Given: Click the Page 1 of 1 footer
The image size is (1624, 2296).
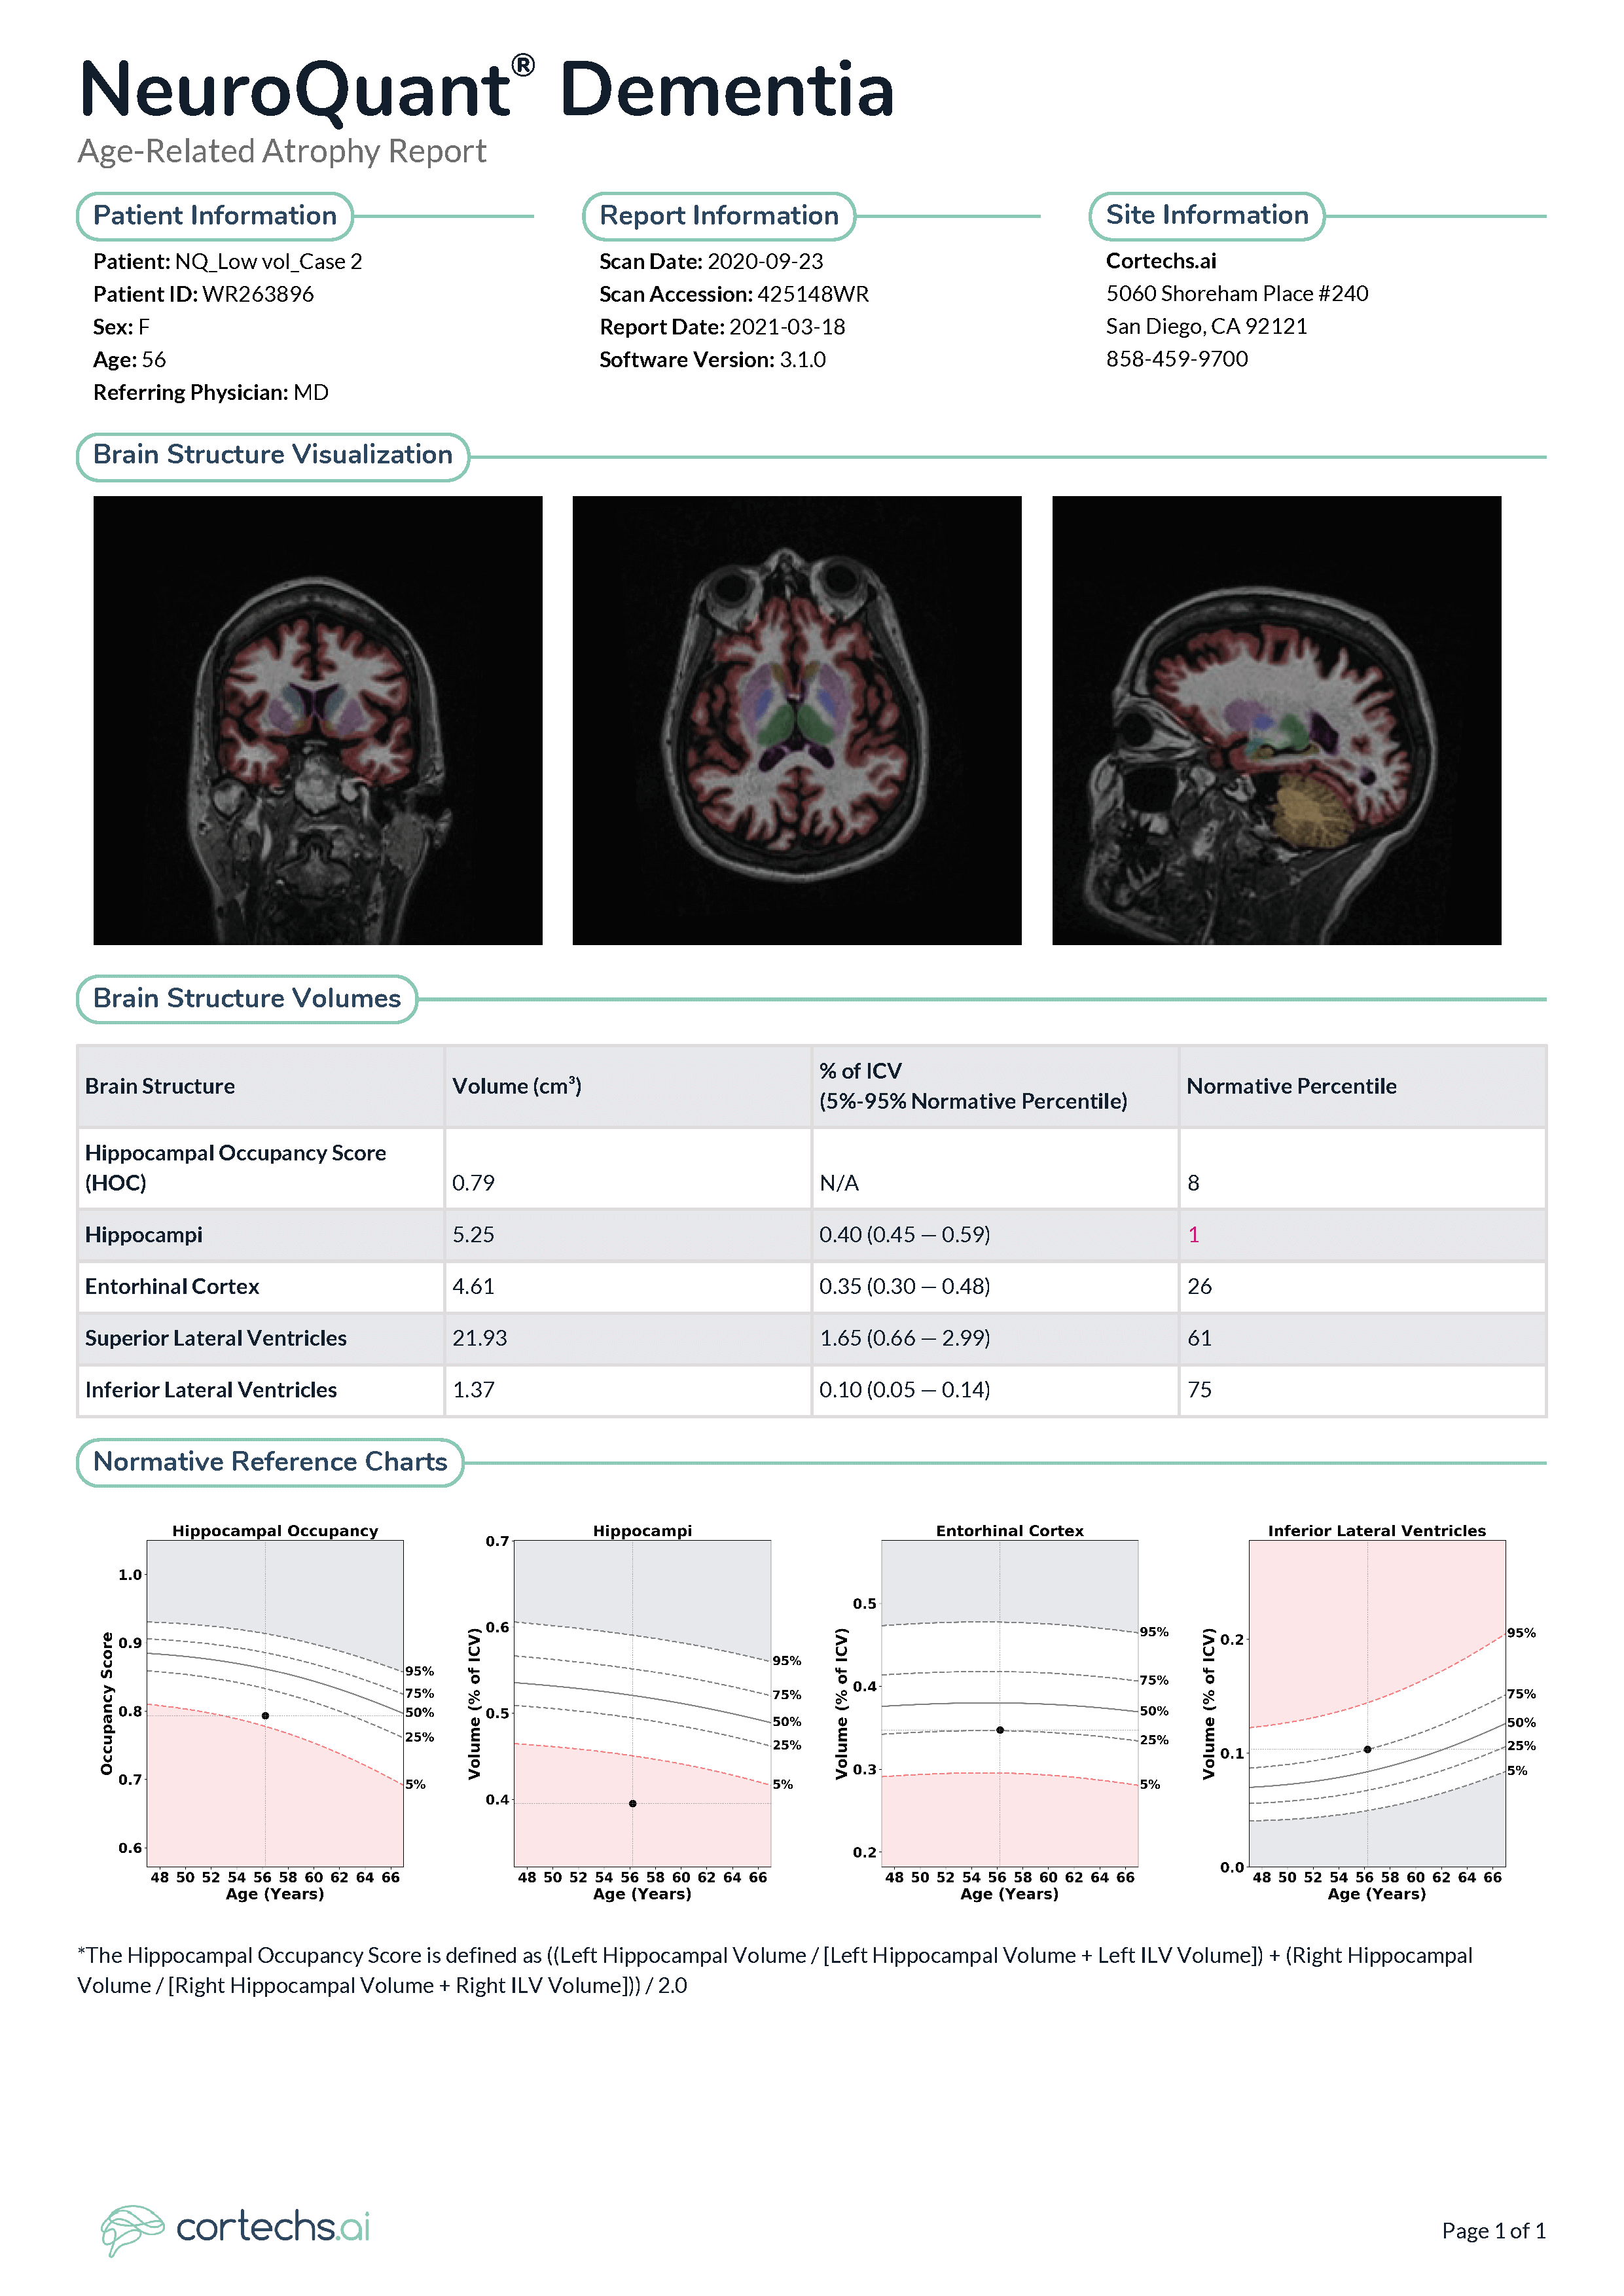Looking at the screenshot, I should [x=1494, y=2231].
